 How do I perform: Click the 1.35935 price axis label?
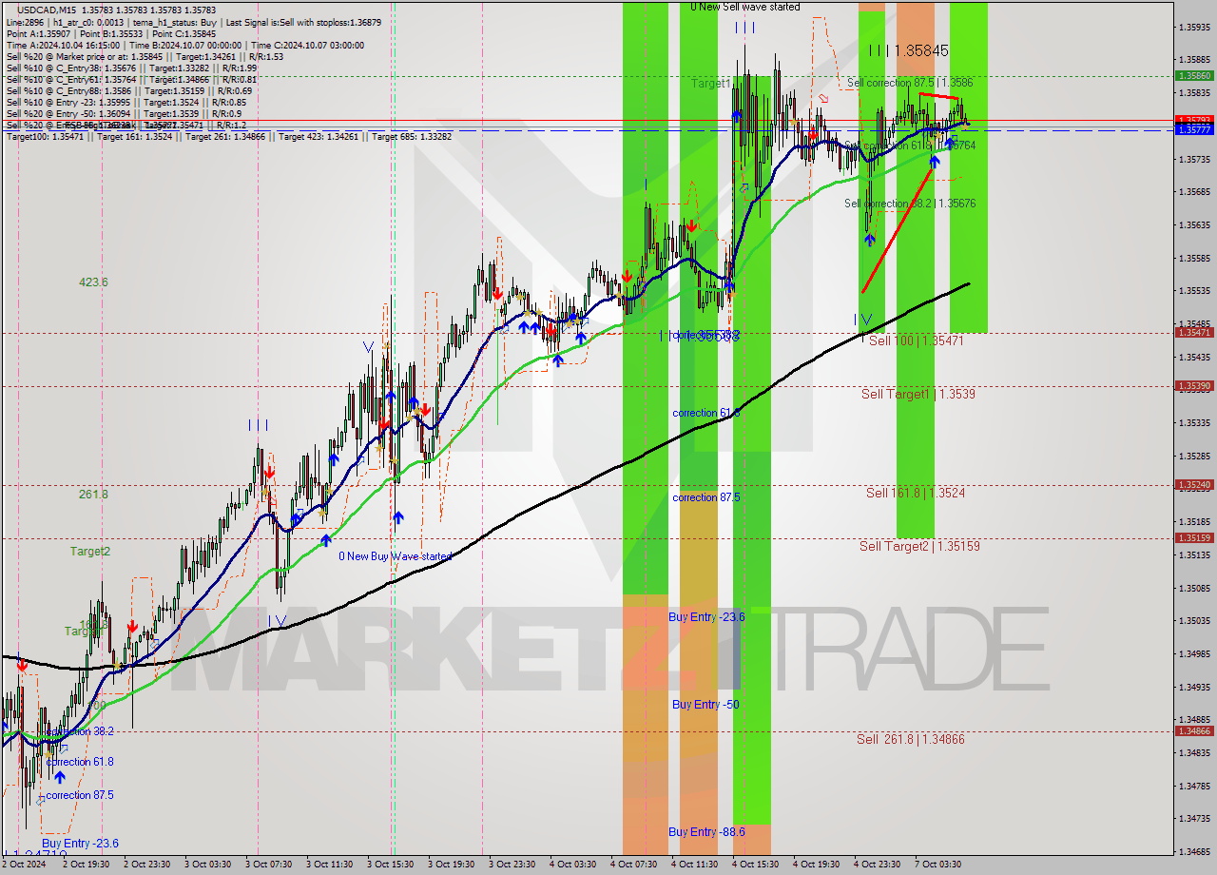(x=1194, y=27)
